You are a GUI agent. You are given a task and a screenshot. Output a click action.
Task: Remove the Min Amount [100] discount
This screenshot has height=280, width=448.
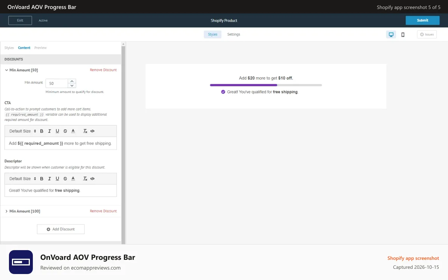[103, 211]
